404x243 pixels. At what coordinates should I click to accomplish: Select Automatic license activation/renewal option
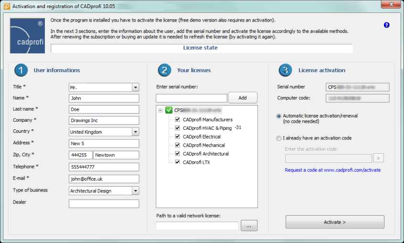tap(279, 116)
